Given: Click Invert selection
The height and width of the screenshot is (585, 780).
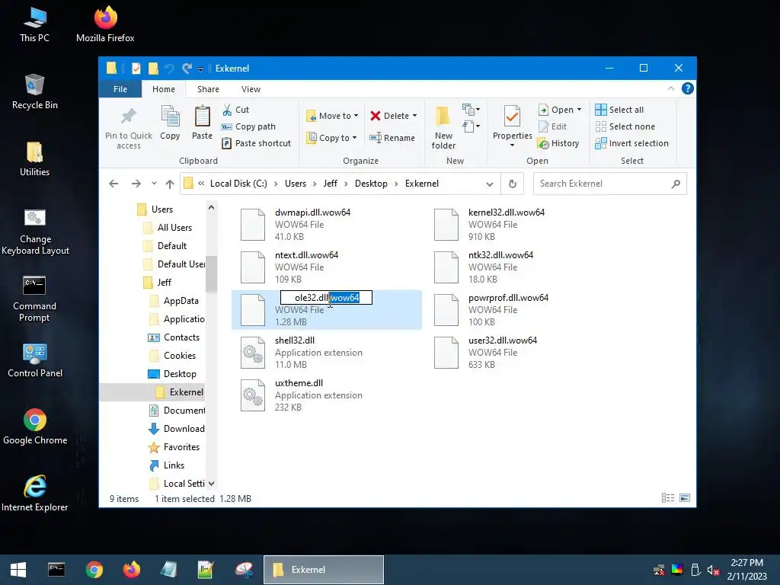Looking at the screenshot, I should click(631, 143).
